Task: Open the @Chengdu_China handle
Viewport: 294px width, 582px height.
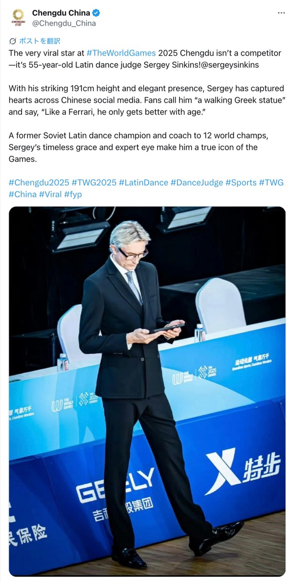Action: [x=63, y=23]
